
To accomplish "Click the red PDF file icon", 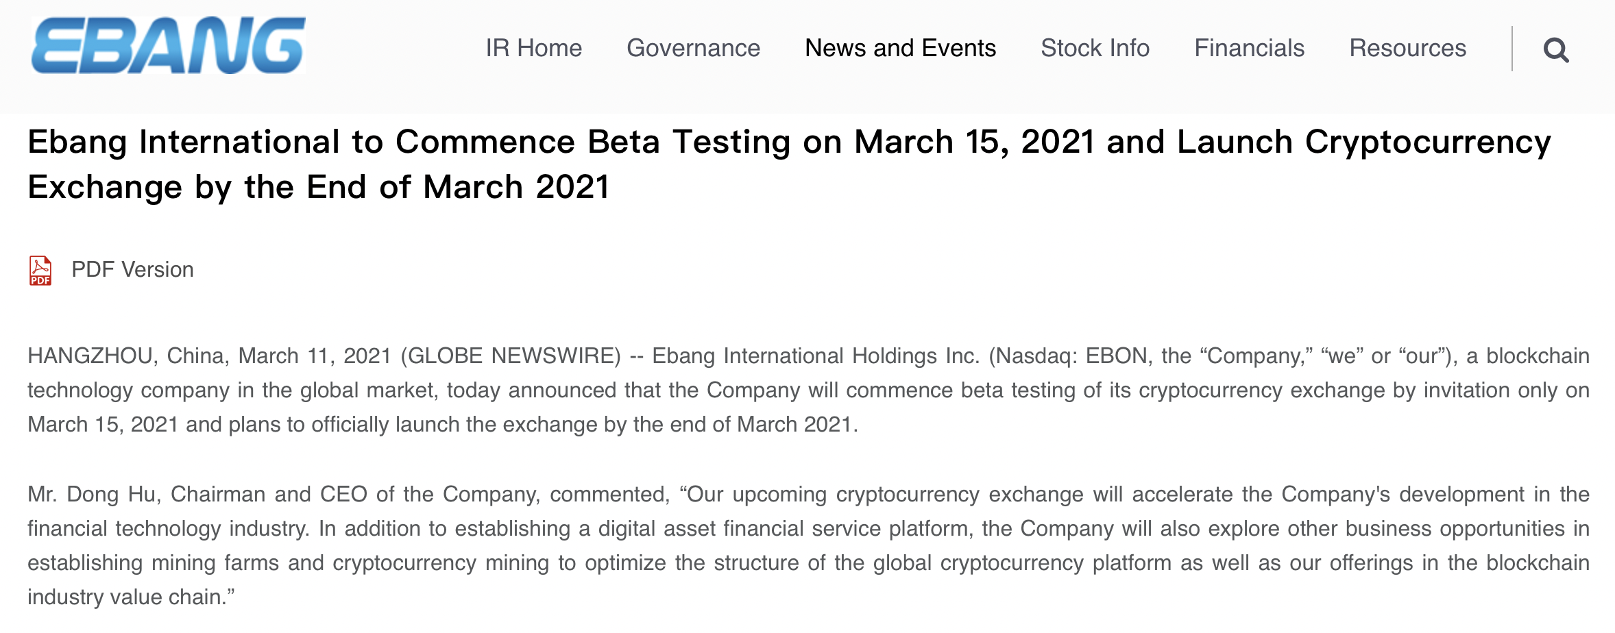I will 40,270.
